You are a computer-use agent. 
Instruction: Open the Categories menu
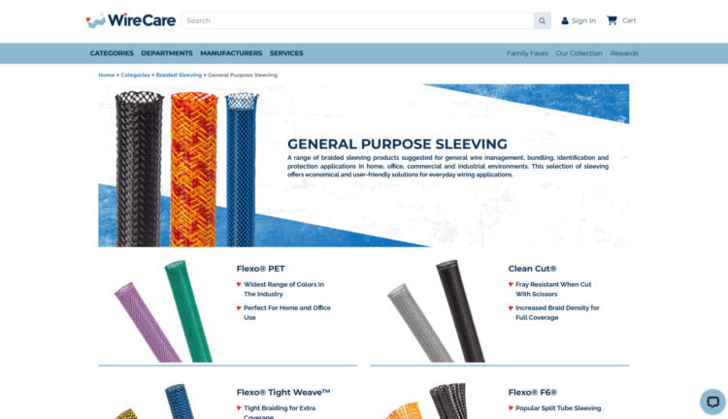tap(112, 53)
